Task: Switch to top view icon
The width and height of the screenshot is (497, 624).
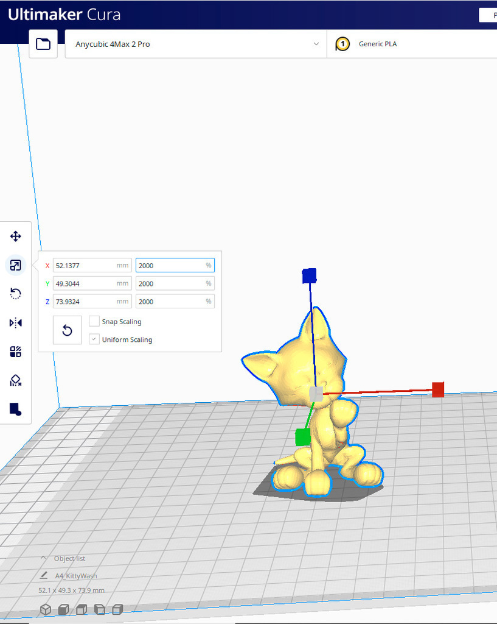Action: [82, 609]
